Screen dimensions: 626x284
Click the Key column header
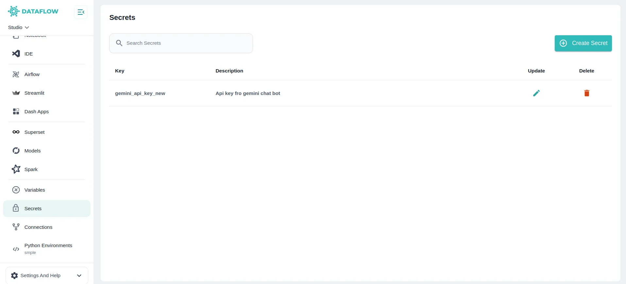[120, 71]
